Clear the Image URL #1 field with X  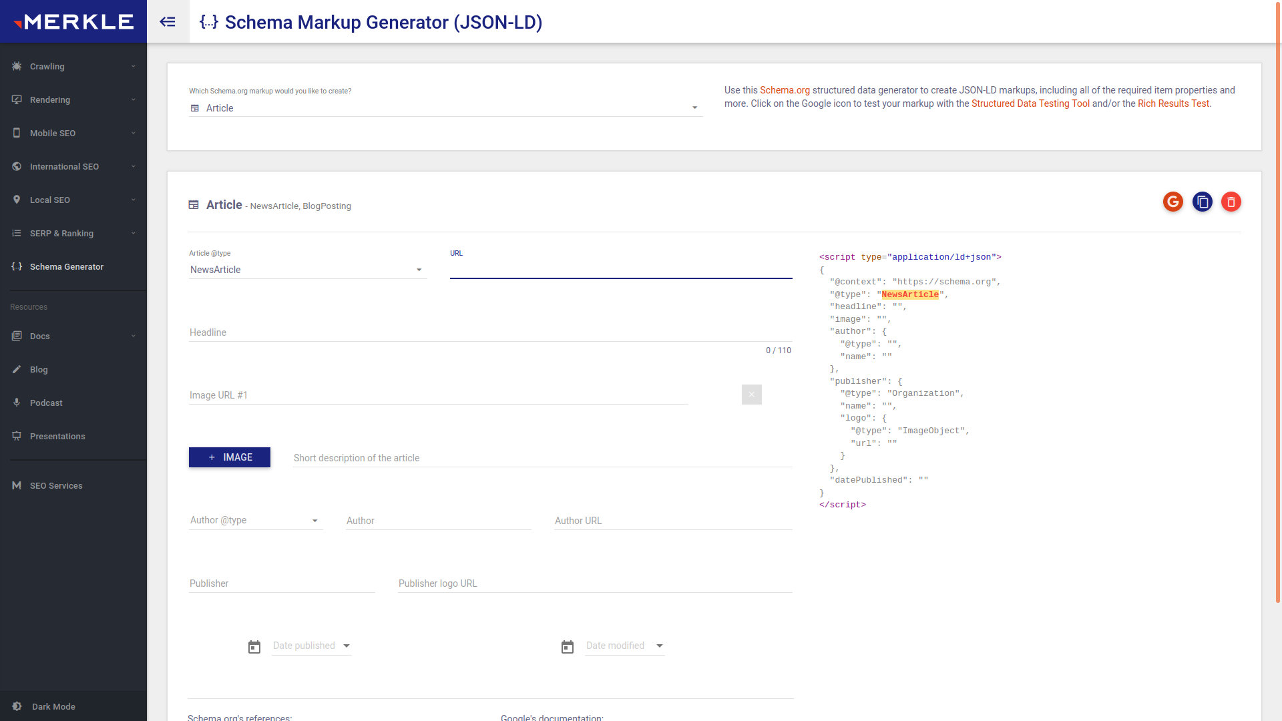(x=751, y=395)
